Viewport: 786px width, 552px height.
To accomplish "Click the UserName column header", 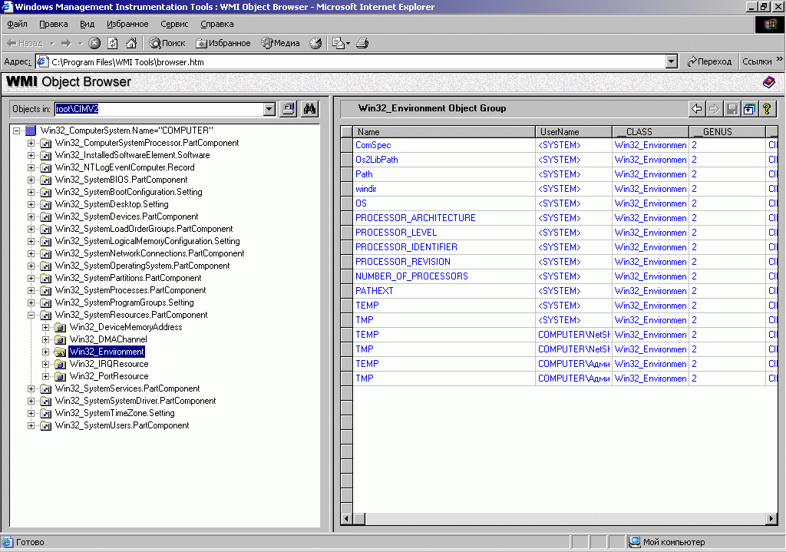I will tap(574, 132).
